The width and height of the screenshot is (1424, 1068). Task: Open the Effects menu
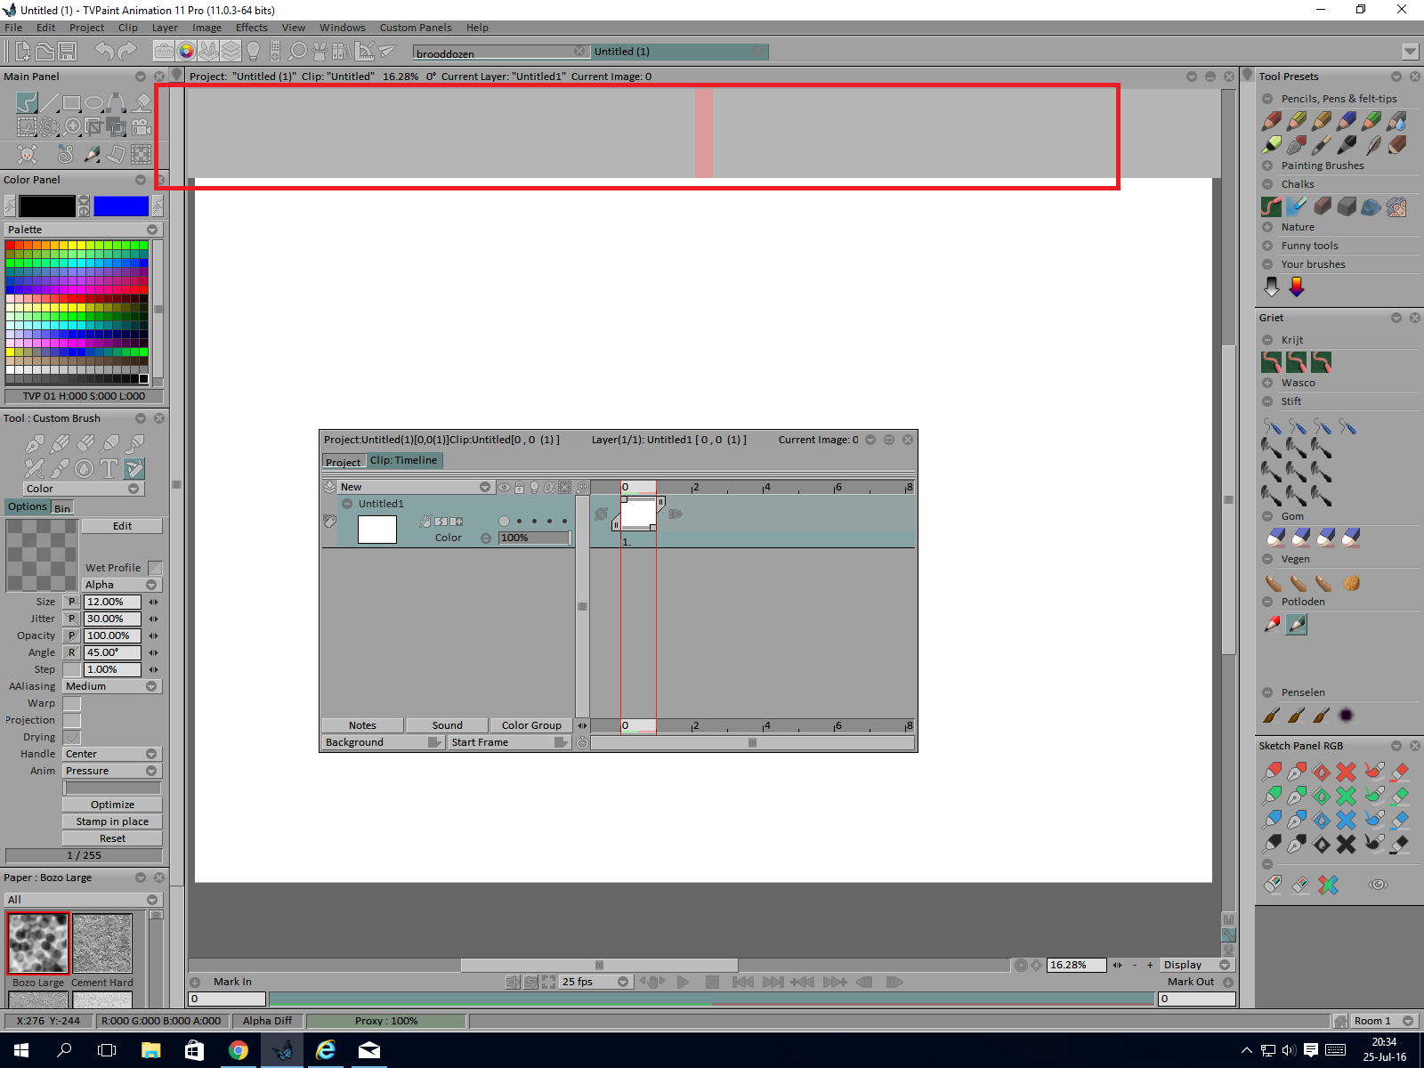(x=251, y=28)
